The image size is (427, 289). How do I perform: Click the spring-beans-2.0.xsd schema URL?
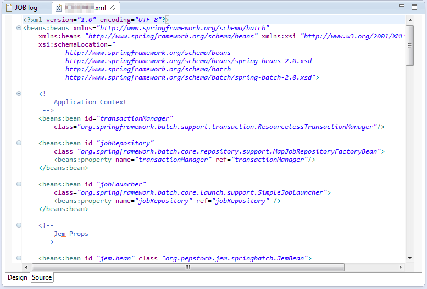tap(188, 61)
